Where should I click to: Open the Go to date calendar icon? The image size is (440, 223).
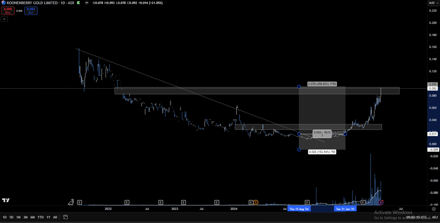tap(65, 217)
